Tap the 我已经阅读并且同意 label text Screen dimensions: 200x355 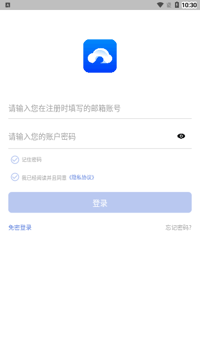(44, 177)
